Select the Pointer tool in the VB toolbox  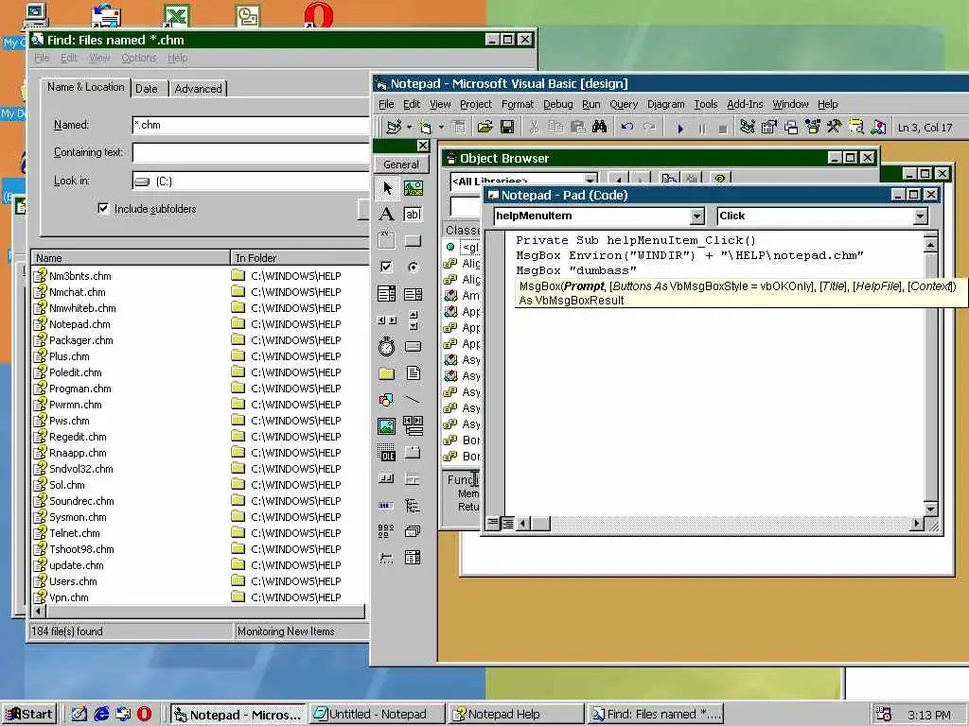387,188
